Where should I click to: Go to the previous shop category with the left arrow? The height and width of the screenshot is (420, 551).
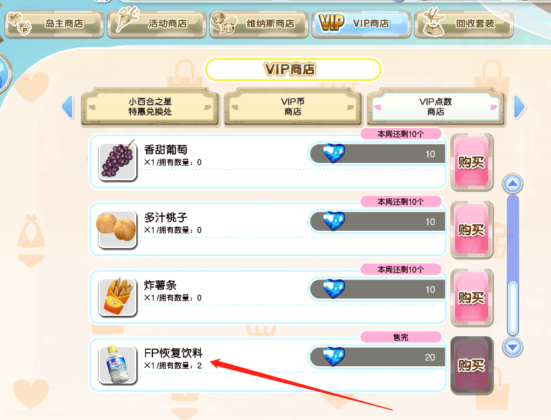pyautogui.click(x=67, y=106)
